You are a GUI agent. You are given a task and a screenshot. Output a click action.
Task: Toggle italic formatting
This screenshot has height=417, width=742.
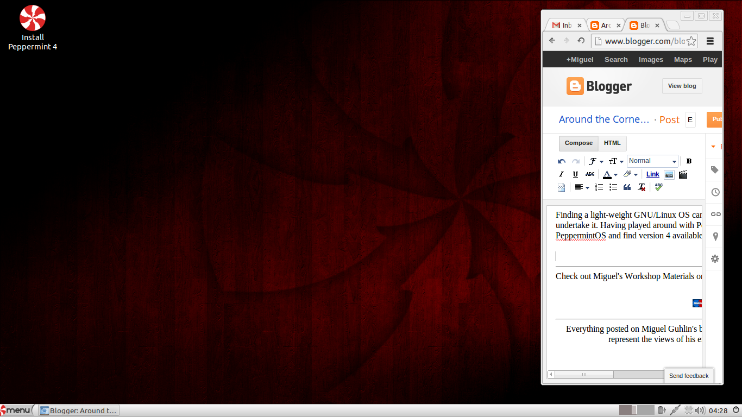point(562,174)
